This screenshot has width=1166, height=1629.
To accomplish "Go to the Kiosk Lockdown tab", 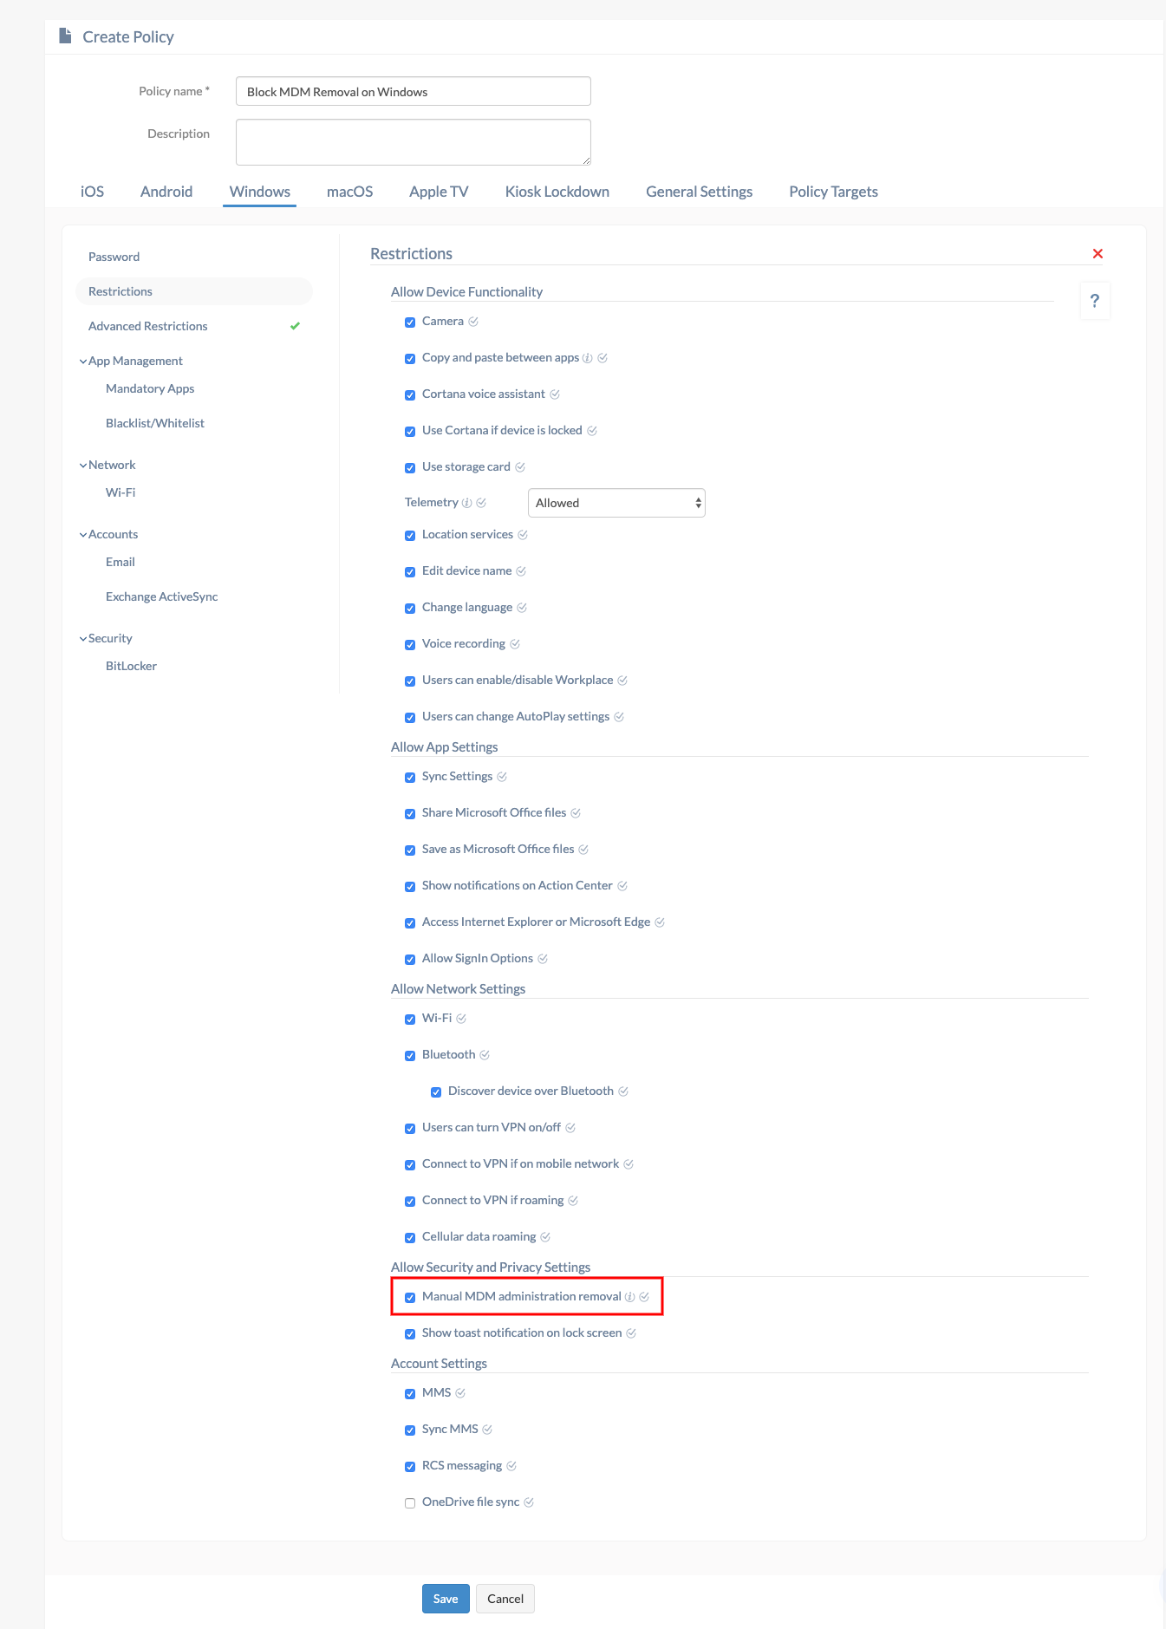I will pos(557,192).
